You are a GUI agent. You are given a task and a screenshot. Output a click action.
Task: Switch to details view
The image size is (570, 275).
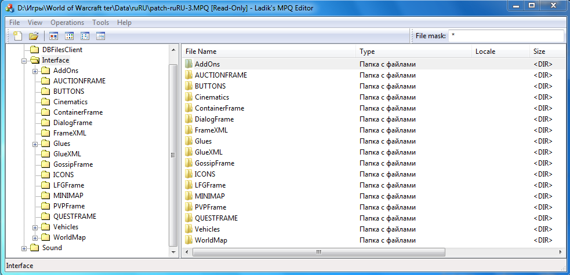(x=101, y=36)
